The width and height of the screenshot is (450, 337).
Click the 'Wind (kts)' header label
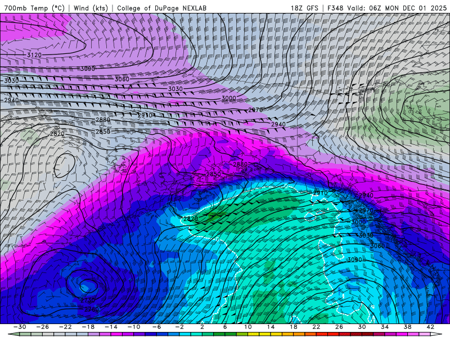click(91, 8)
